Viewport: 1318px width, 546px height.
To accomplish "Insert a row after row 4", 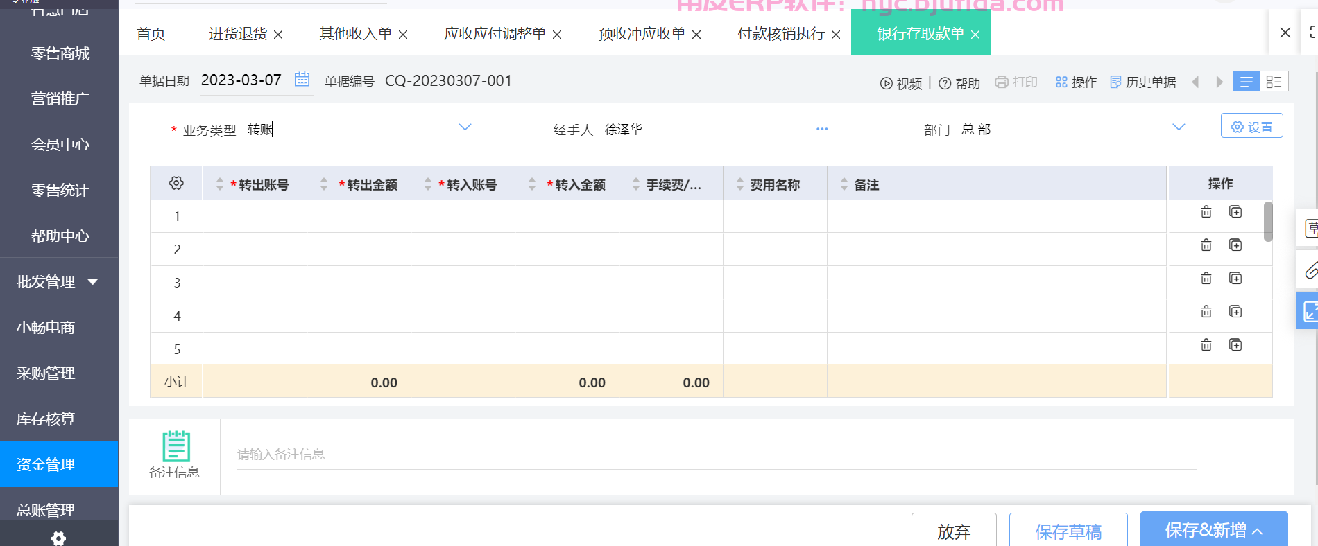I will (x=1235, y=312).
